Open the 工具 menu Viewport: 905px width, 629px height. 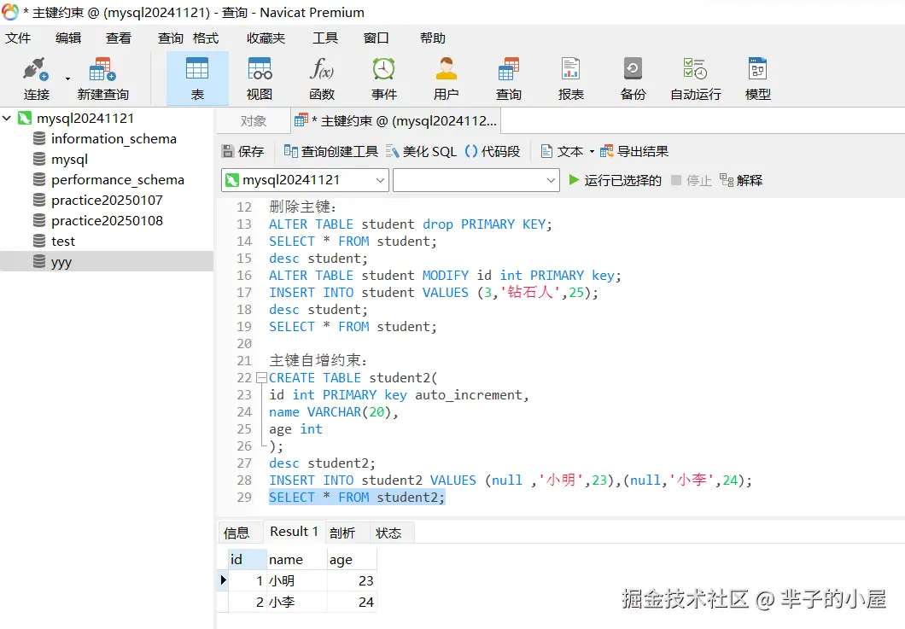[x=325, y=38]
